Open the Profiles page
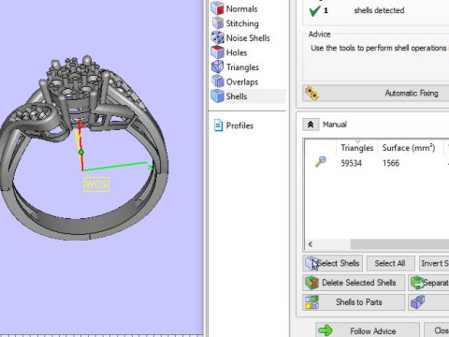 (239, 125)
